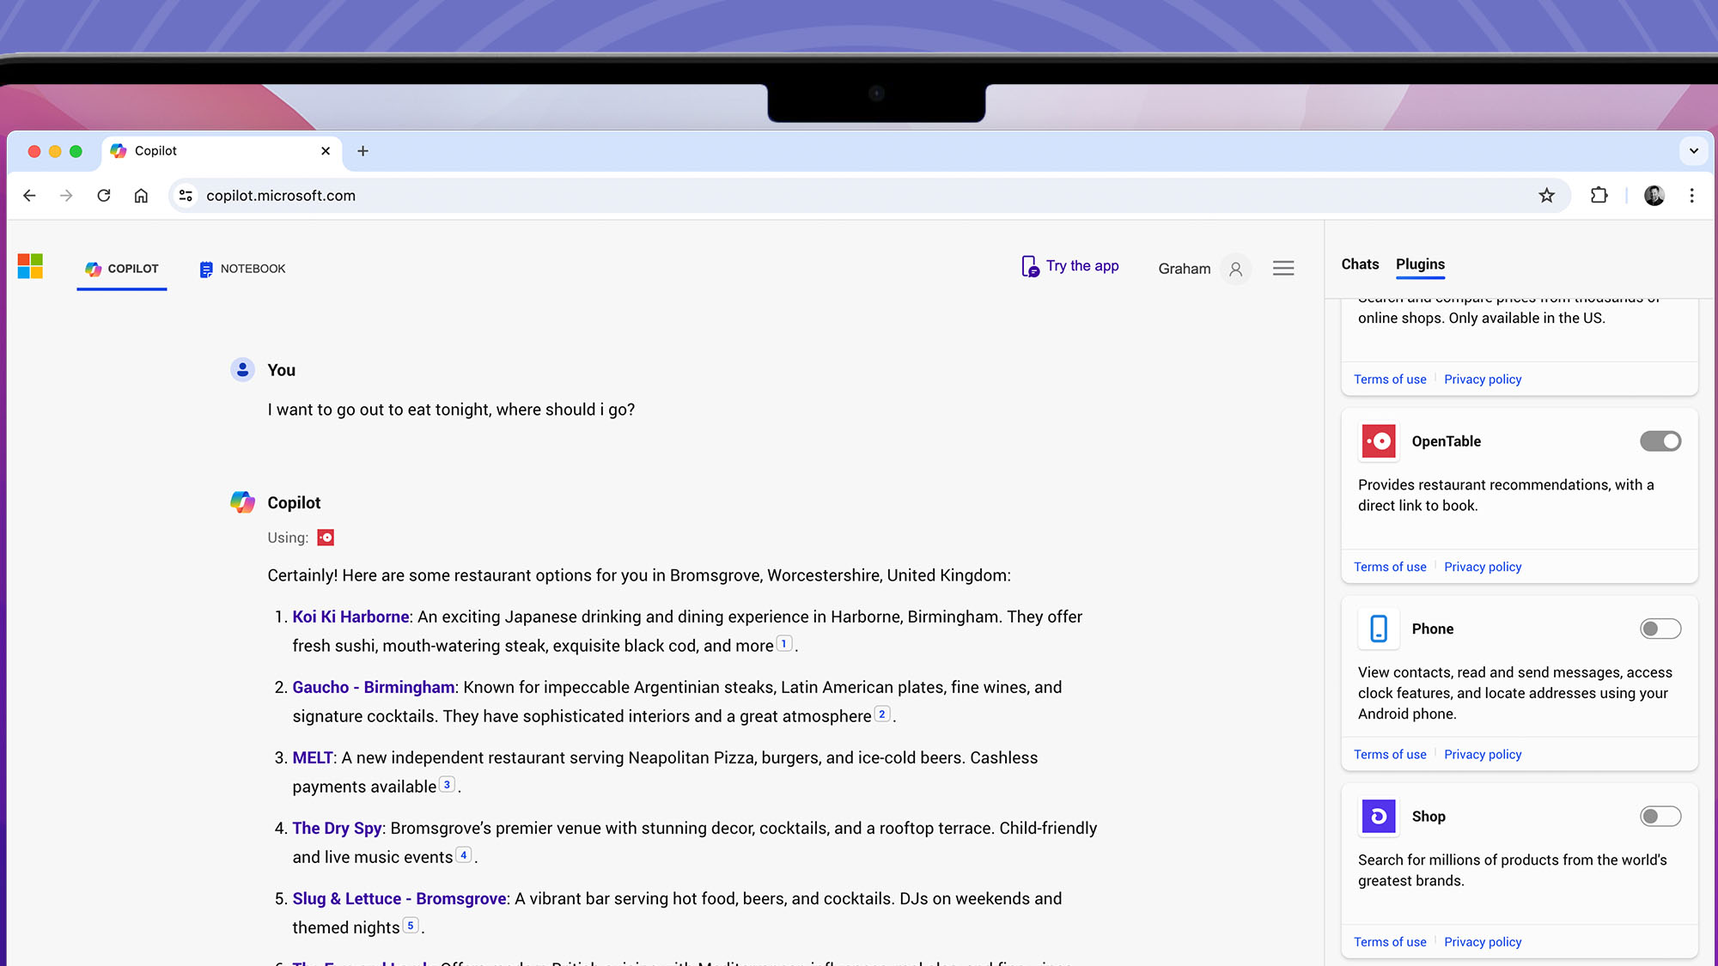Viewport: 1718px width, 966px height.
Task: Open the Shop plugin Terms of use
Action: point(1390,942)
